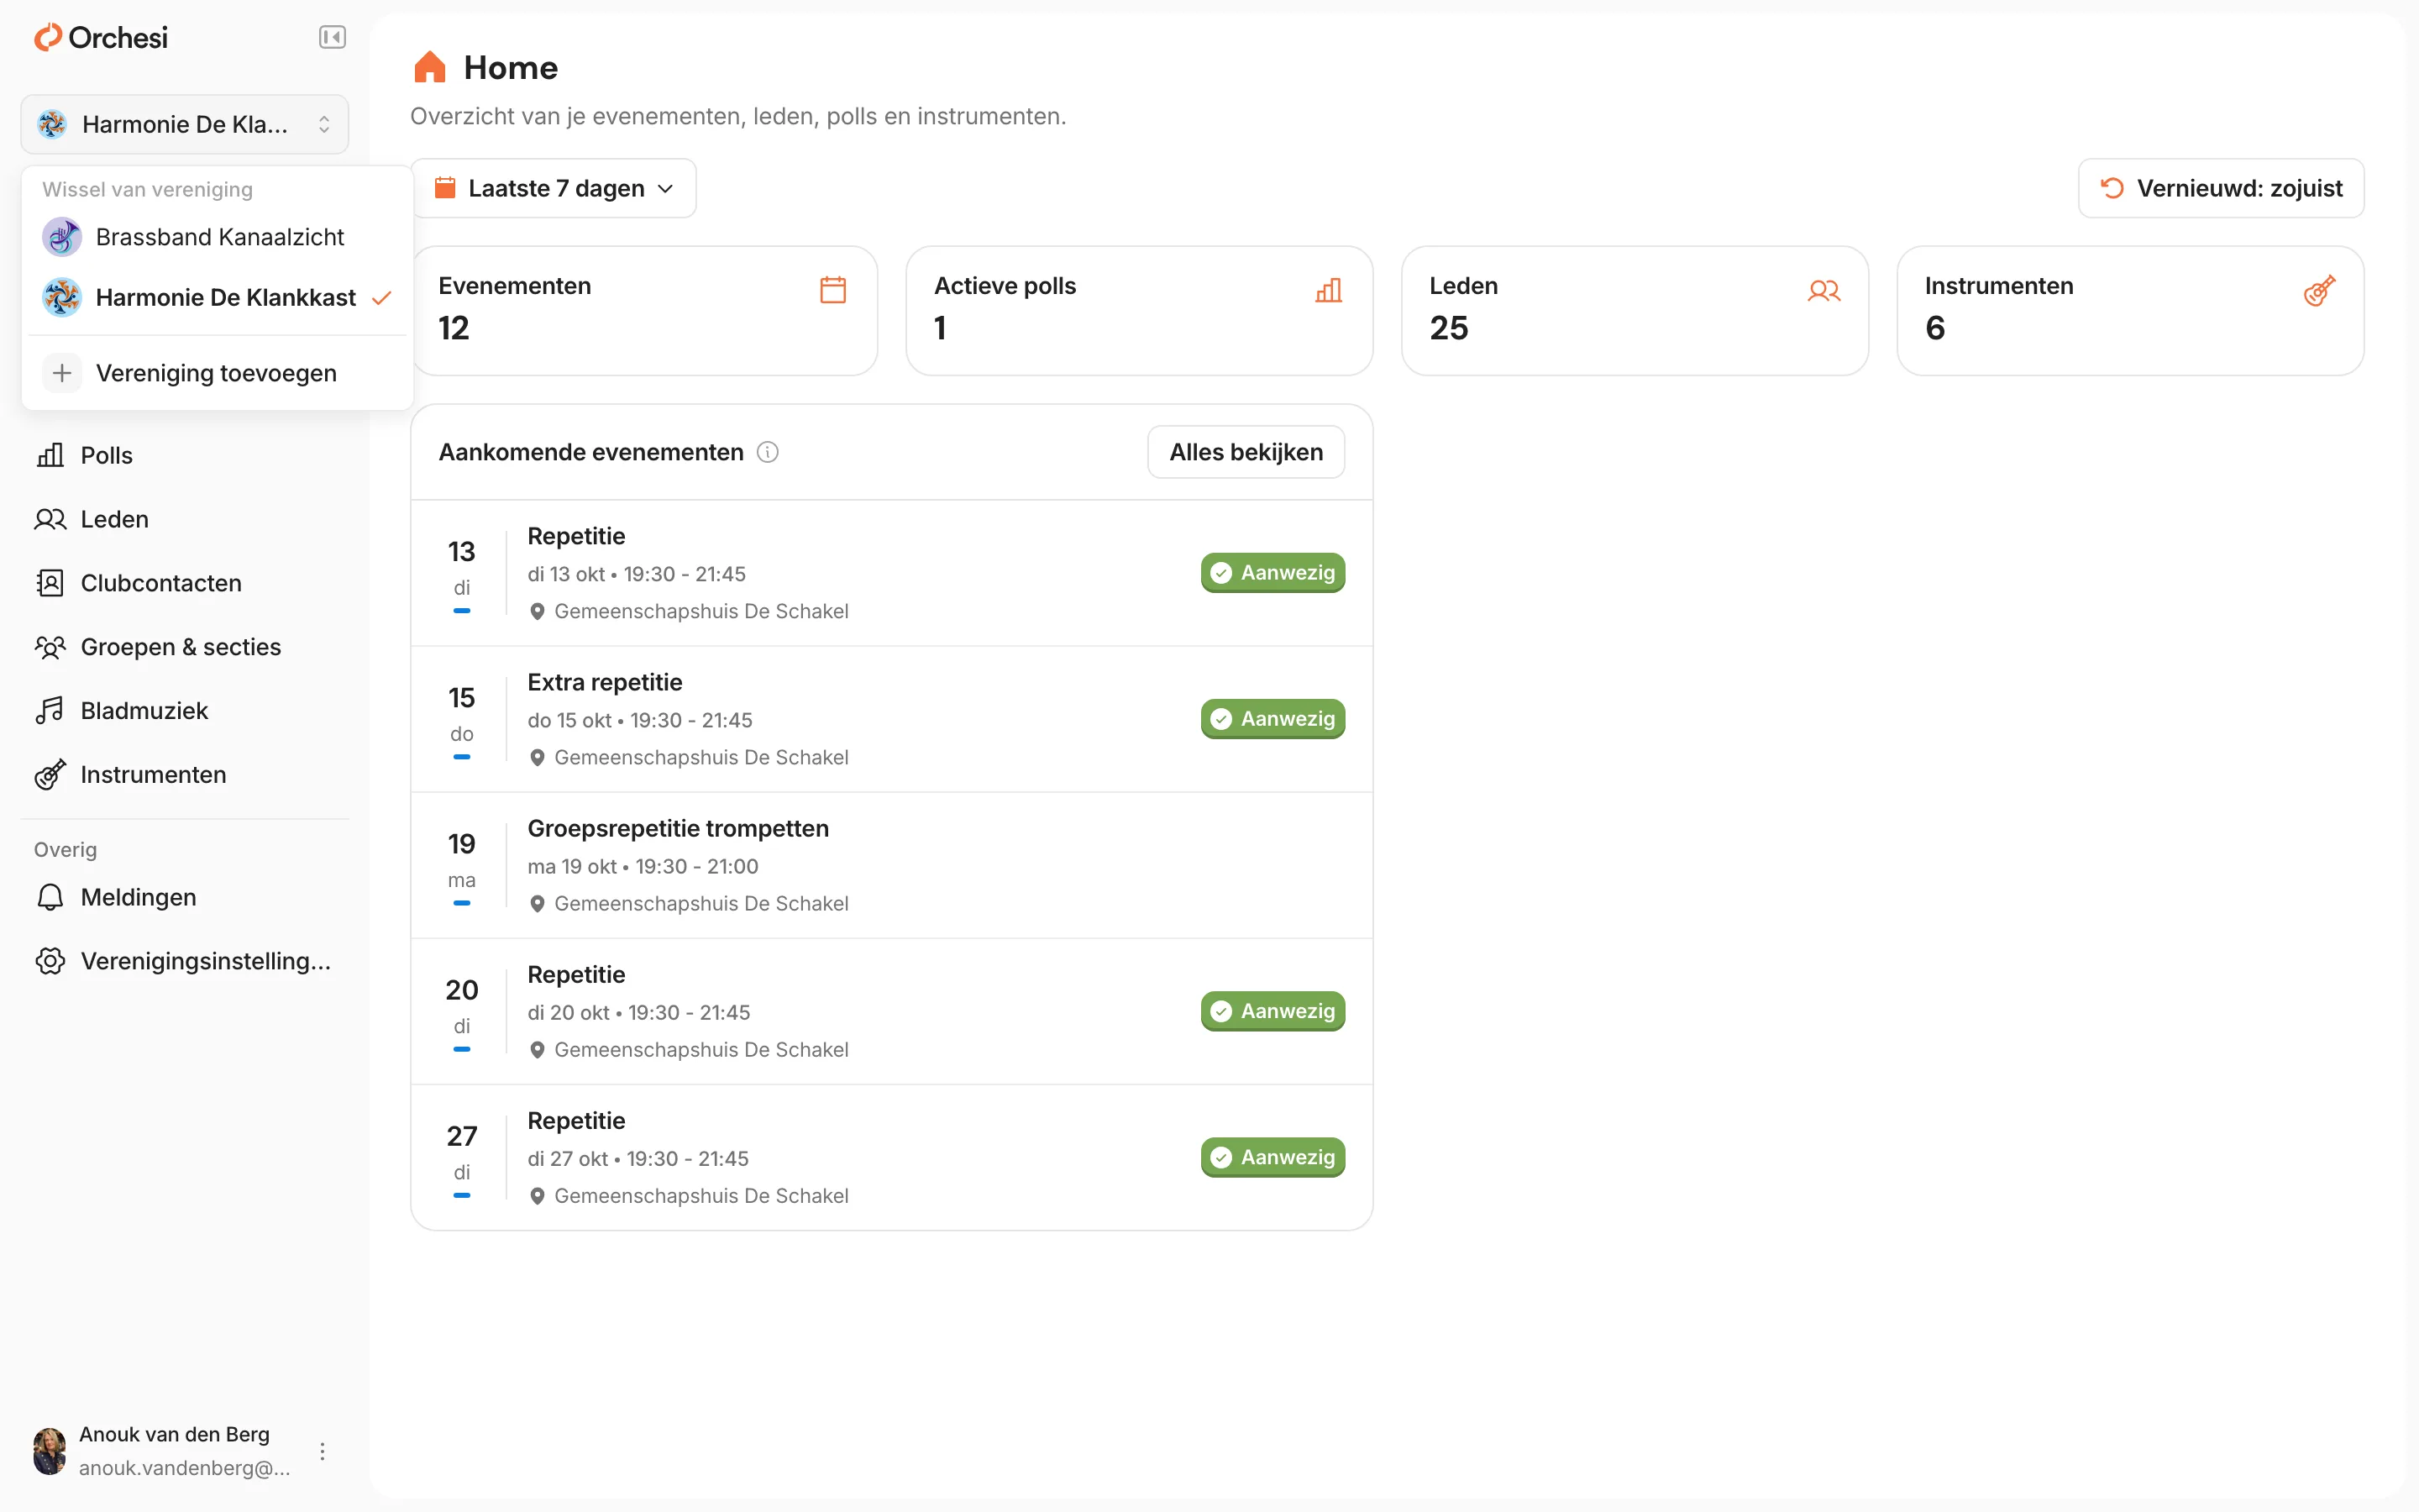Viewport: 2419px width, 1512px height.
Task: Click the Aanwezig badge for di 13 okt
Action: pyautogui.click(x=1272, y=573)
